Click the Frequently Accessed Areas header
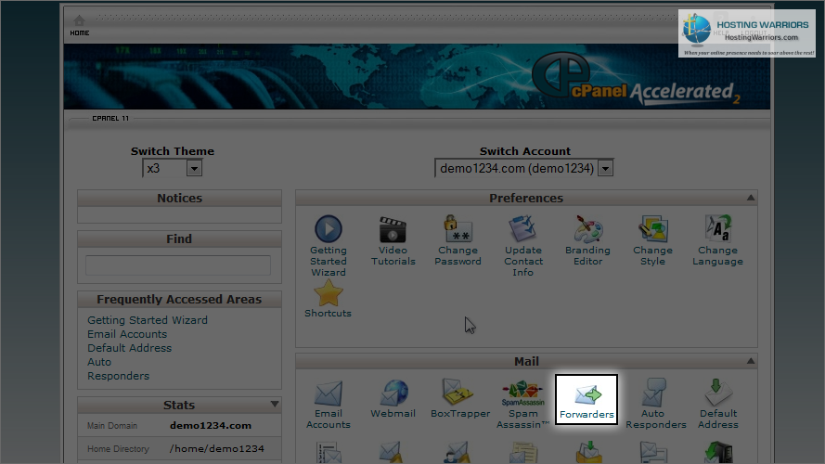The width and height of the screenshot is (825, 464). point(179,300)
